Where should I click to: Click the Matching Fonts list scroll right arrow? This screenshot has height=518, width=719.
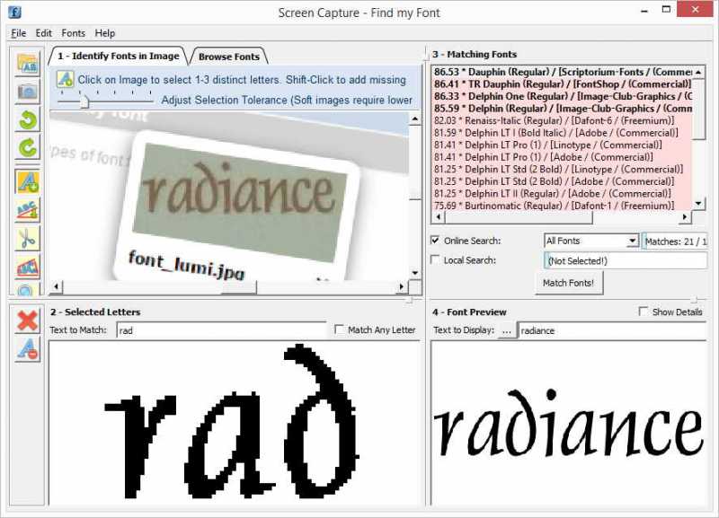685,216
